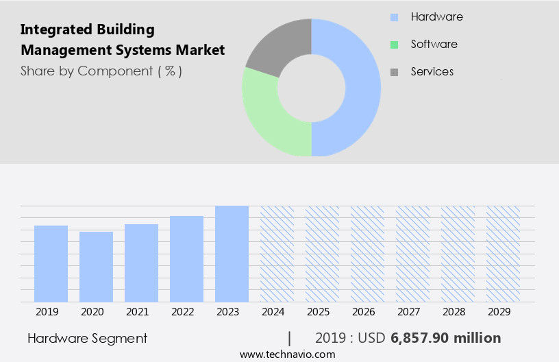Click the Hardware legend color square

coord(394,17)
